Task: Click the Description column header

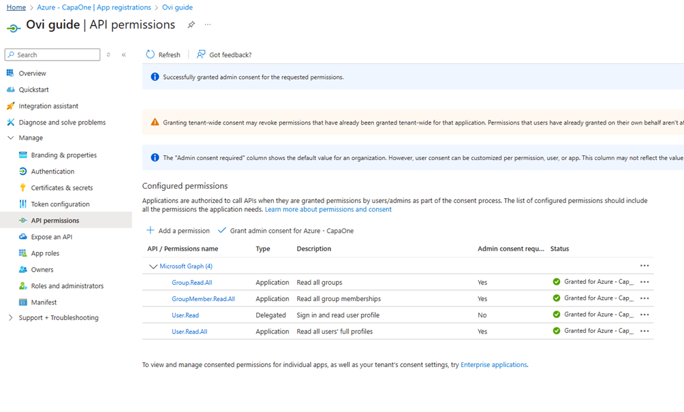Action: tap(314, 249)
